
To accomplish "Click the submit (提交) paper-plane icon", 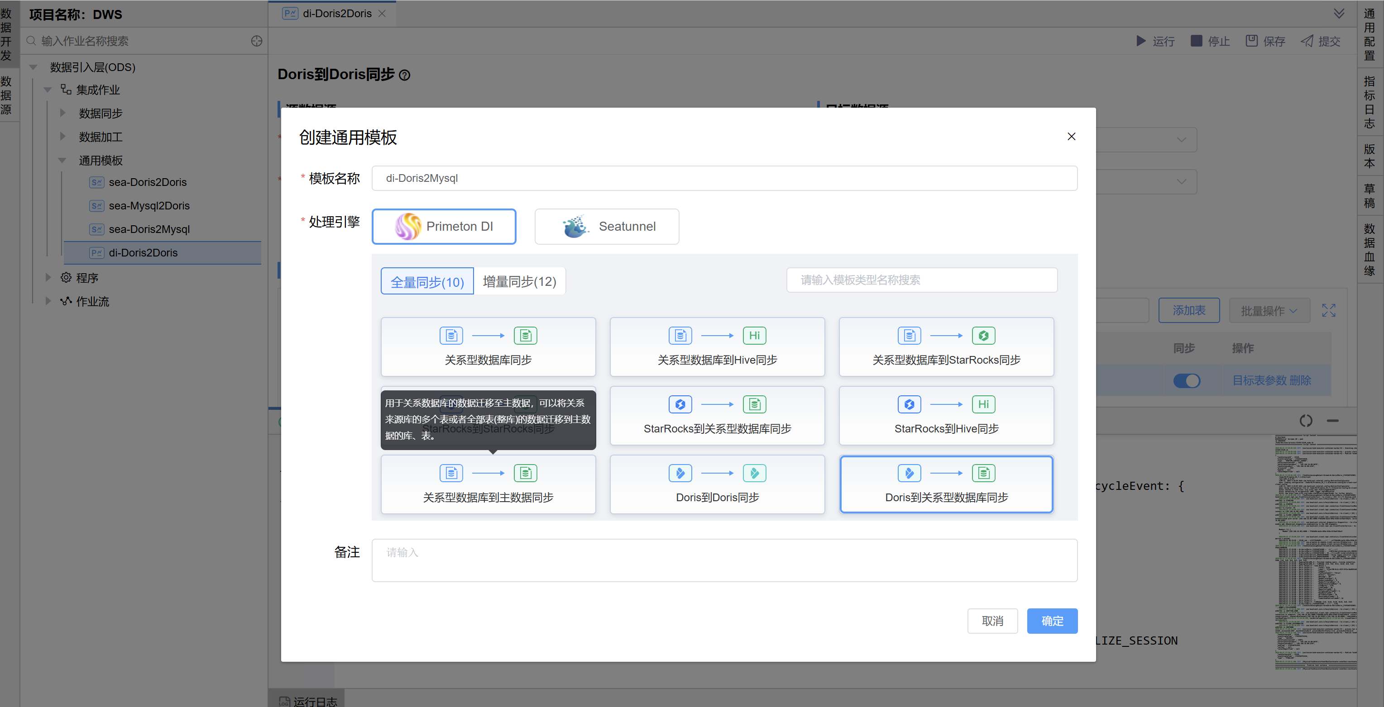I will pos(1307,41).
